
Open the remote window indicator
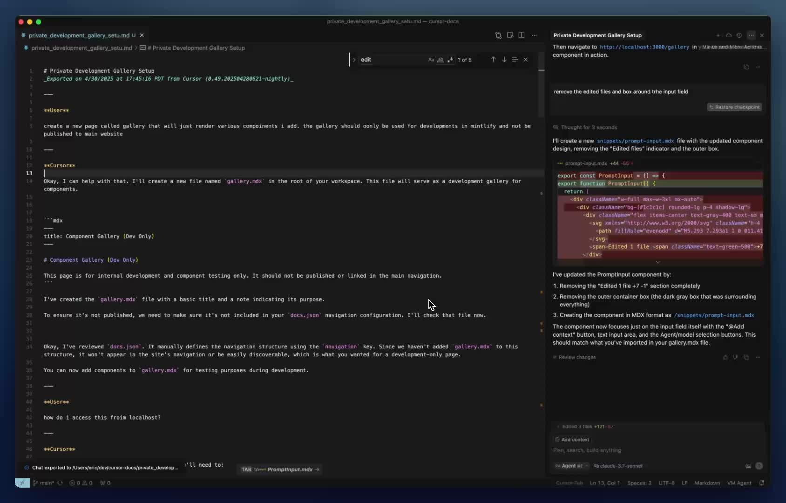22,483
